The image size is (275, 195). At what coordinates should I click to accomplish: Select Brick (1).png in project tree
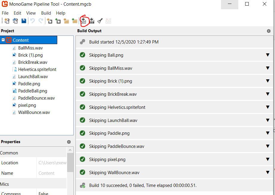click(30, 55)
